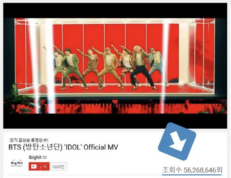Click the blue diagonal arrow graphic
The height and width of the screenshot is (178, 231).
177,141
